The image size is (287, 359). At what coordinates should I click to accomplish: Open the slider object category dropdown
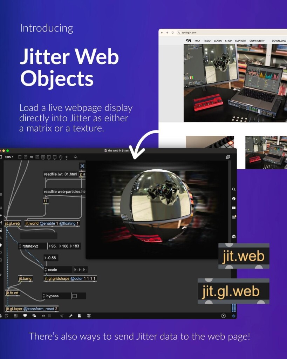click(55, 157)
